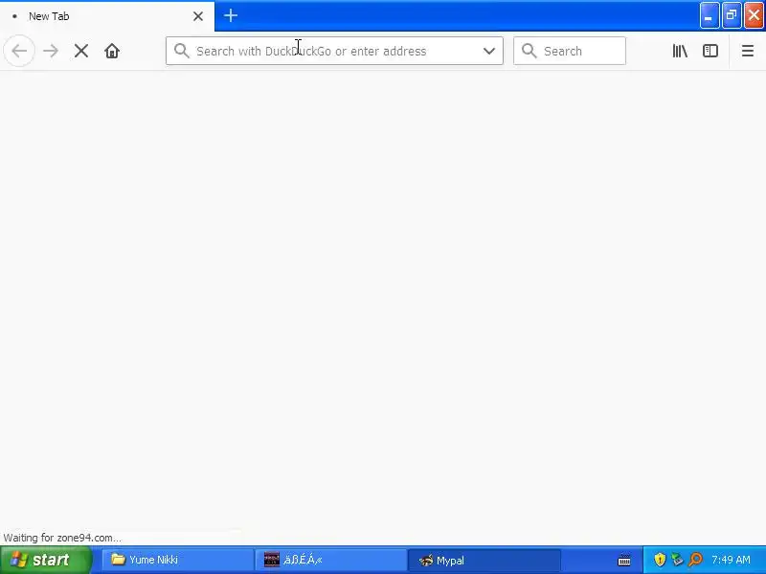The image size is (766, 574).
Task: Go back to the previous page
Action: point(19,51)
